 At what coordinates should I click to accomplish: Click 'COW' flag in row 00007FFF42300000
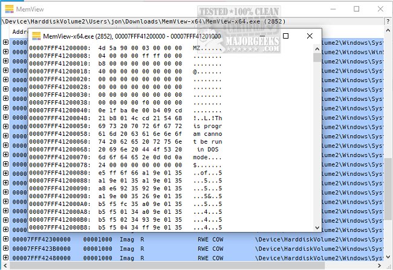pos(218,239)
